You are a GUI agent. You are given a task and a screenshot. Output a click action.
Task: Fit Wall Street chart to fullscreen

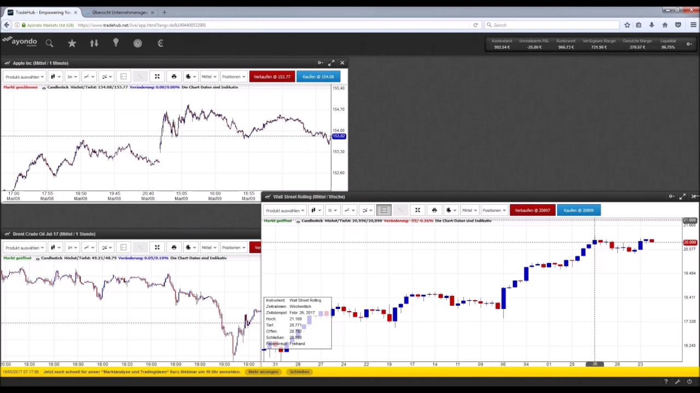(x=417, y=210)
